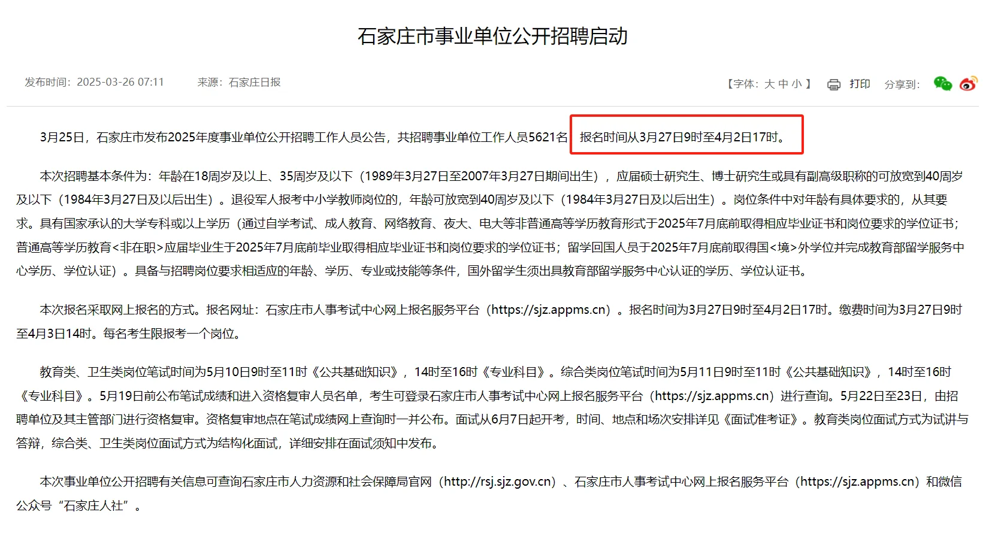Click http://rsj.sjz.gov.cn URL in last paragraph
The height and width of the screenshot is (533, 998).
tap(497, 481)
